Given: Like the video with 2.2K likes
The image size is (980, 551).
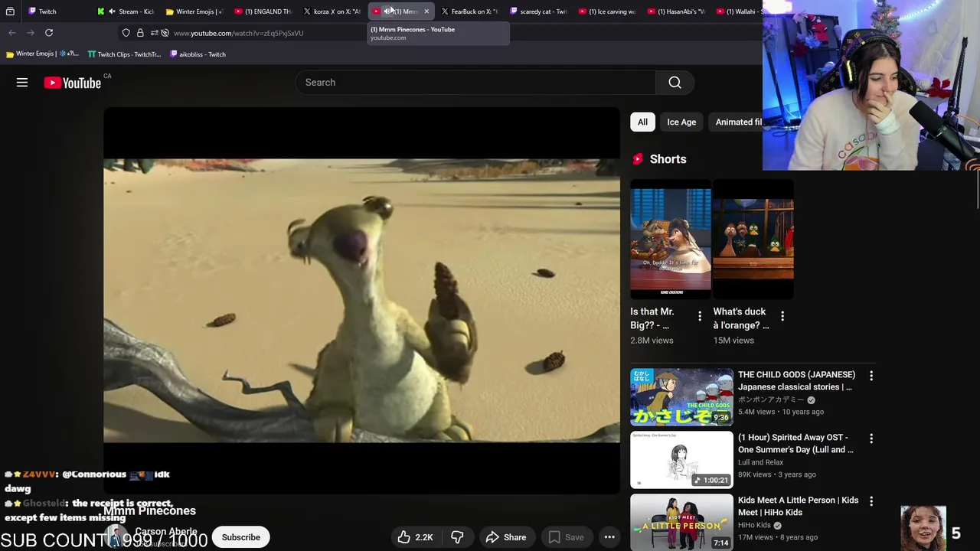Looking at the screenshot, I should [415, 537].
